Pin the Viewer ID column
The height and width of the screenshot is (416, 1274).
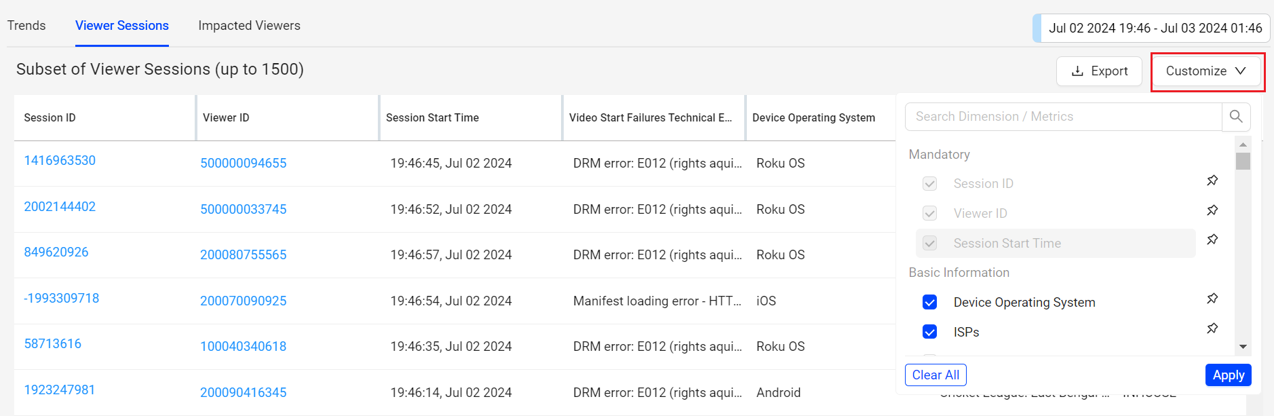[1212, 210]
